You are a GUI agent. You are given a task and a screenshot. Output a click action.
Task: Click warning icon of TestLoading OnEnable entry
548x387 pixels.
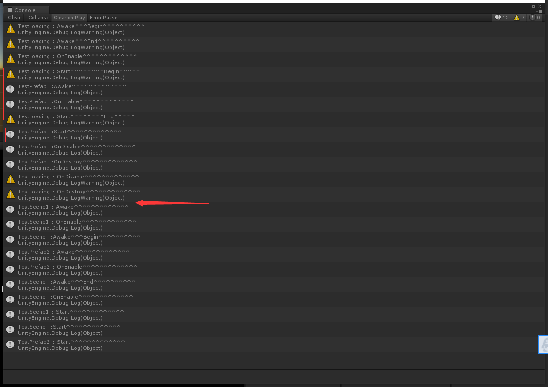click(10, 59)
